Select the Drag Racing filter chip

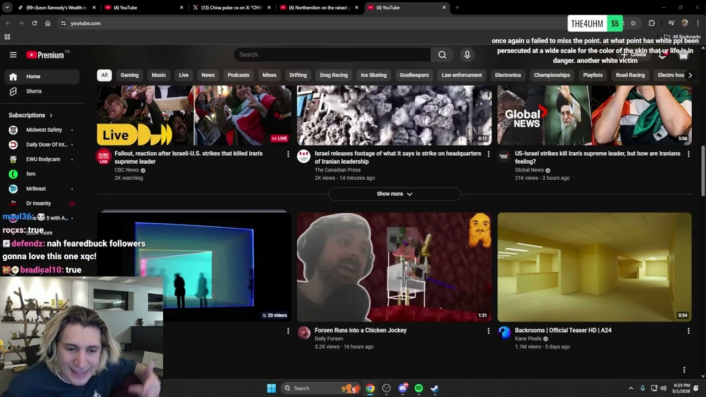click(x=334, y=75)
